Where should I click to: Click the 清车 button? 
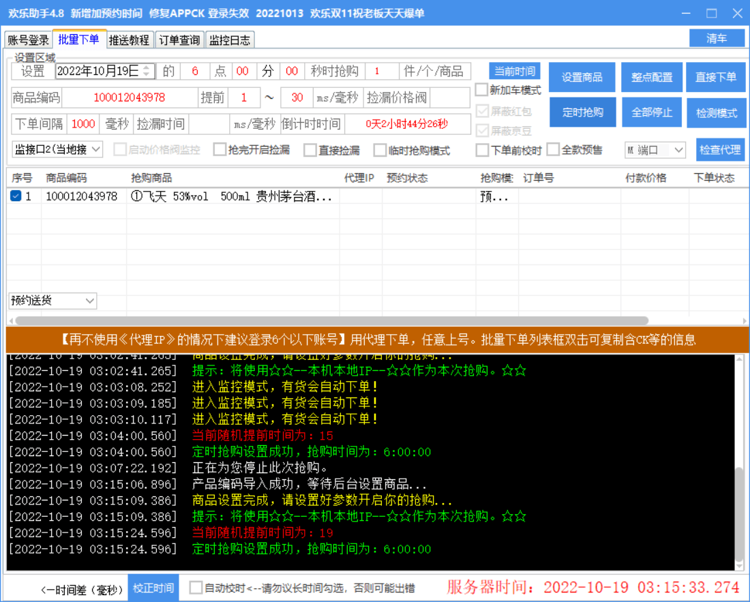(717, 39)
